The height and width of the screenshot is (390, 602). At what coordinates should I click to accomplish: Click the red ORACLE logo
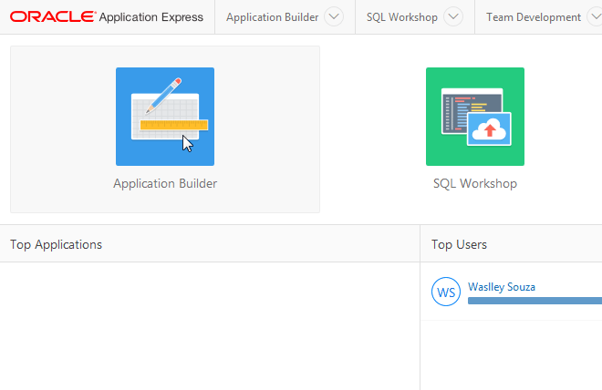[x=51, y=17]
